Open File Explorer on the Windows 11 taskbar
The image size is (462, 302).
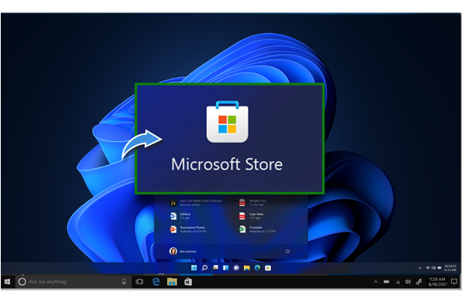pos(246,267)
